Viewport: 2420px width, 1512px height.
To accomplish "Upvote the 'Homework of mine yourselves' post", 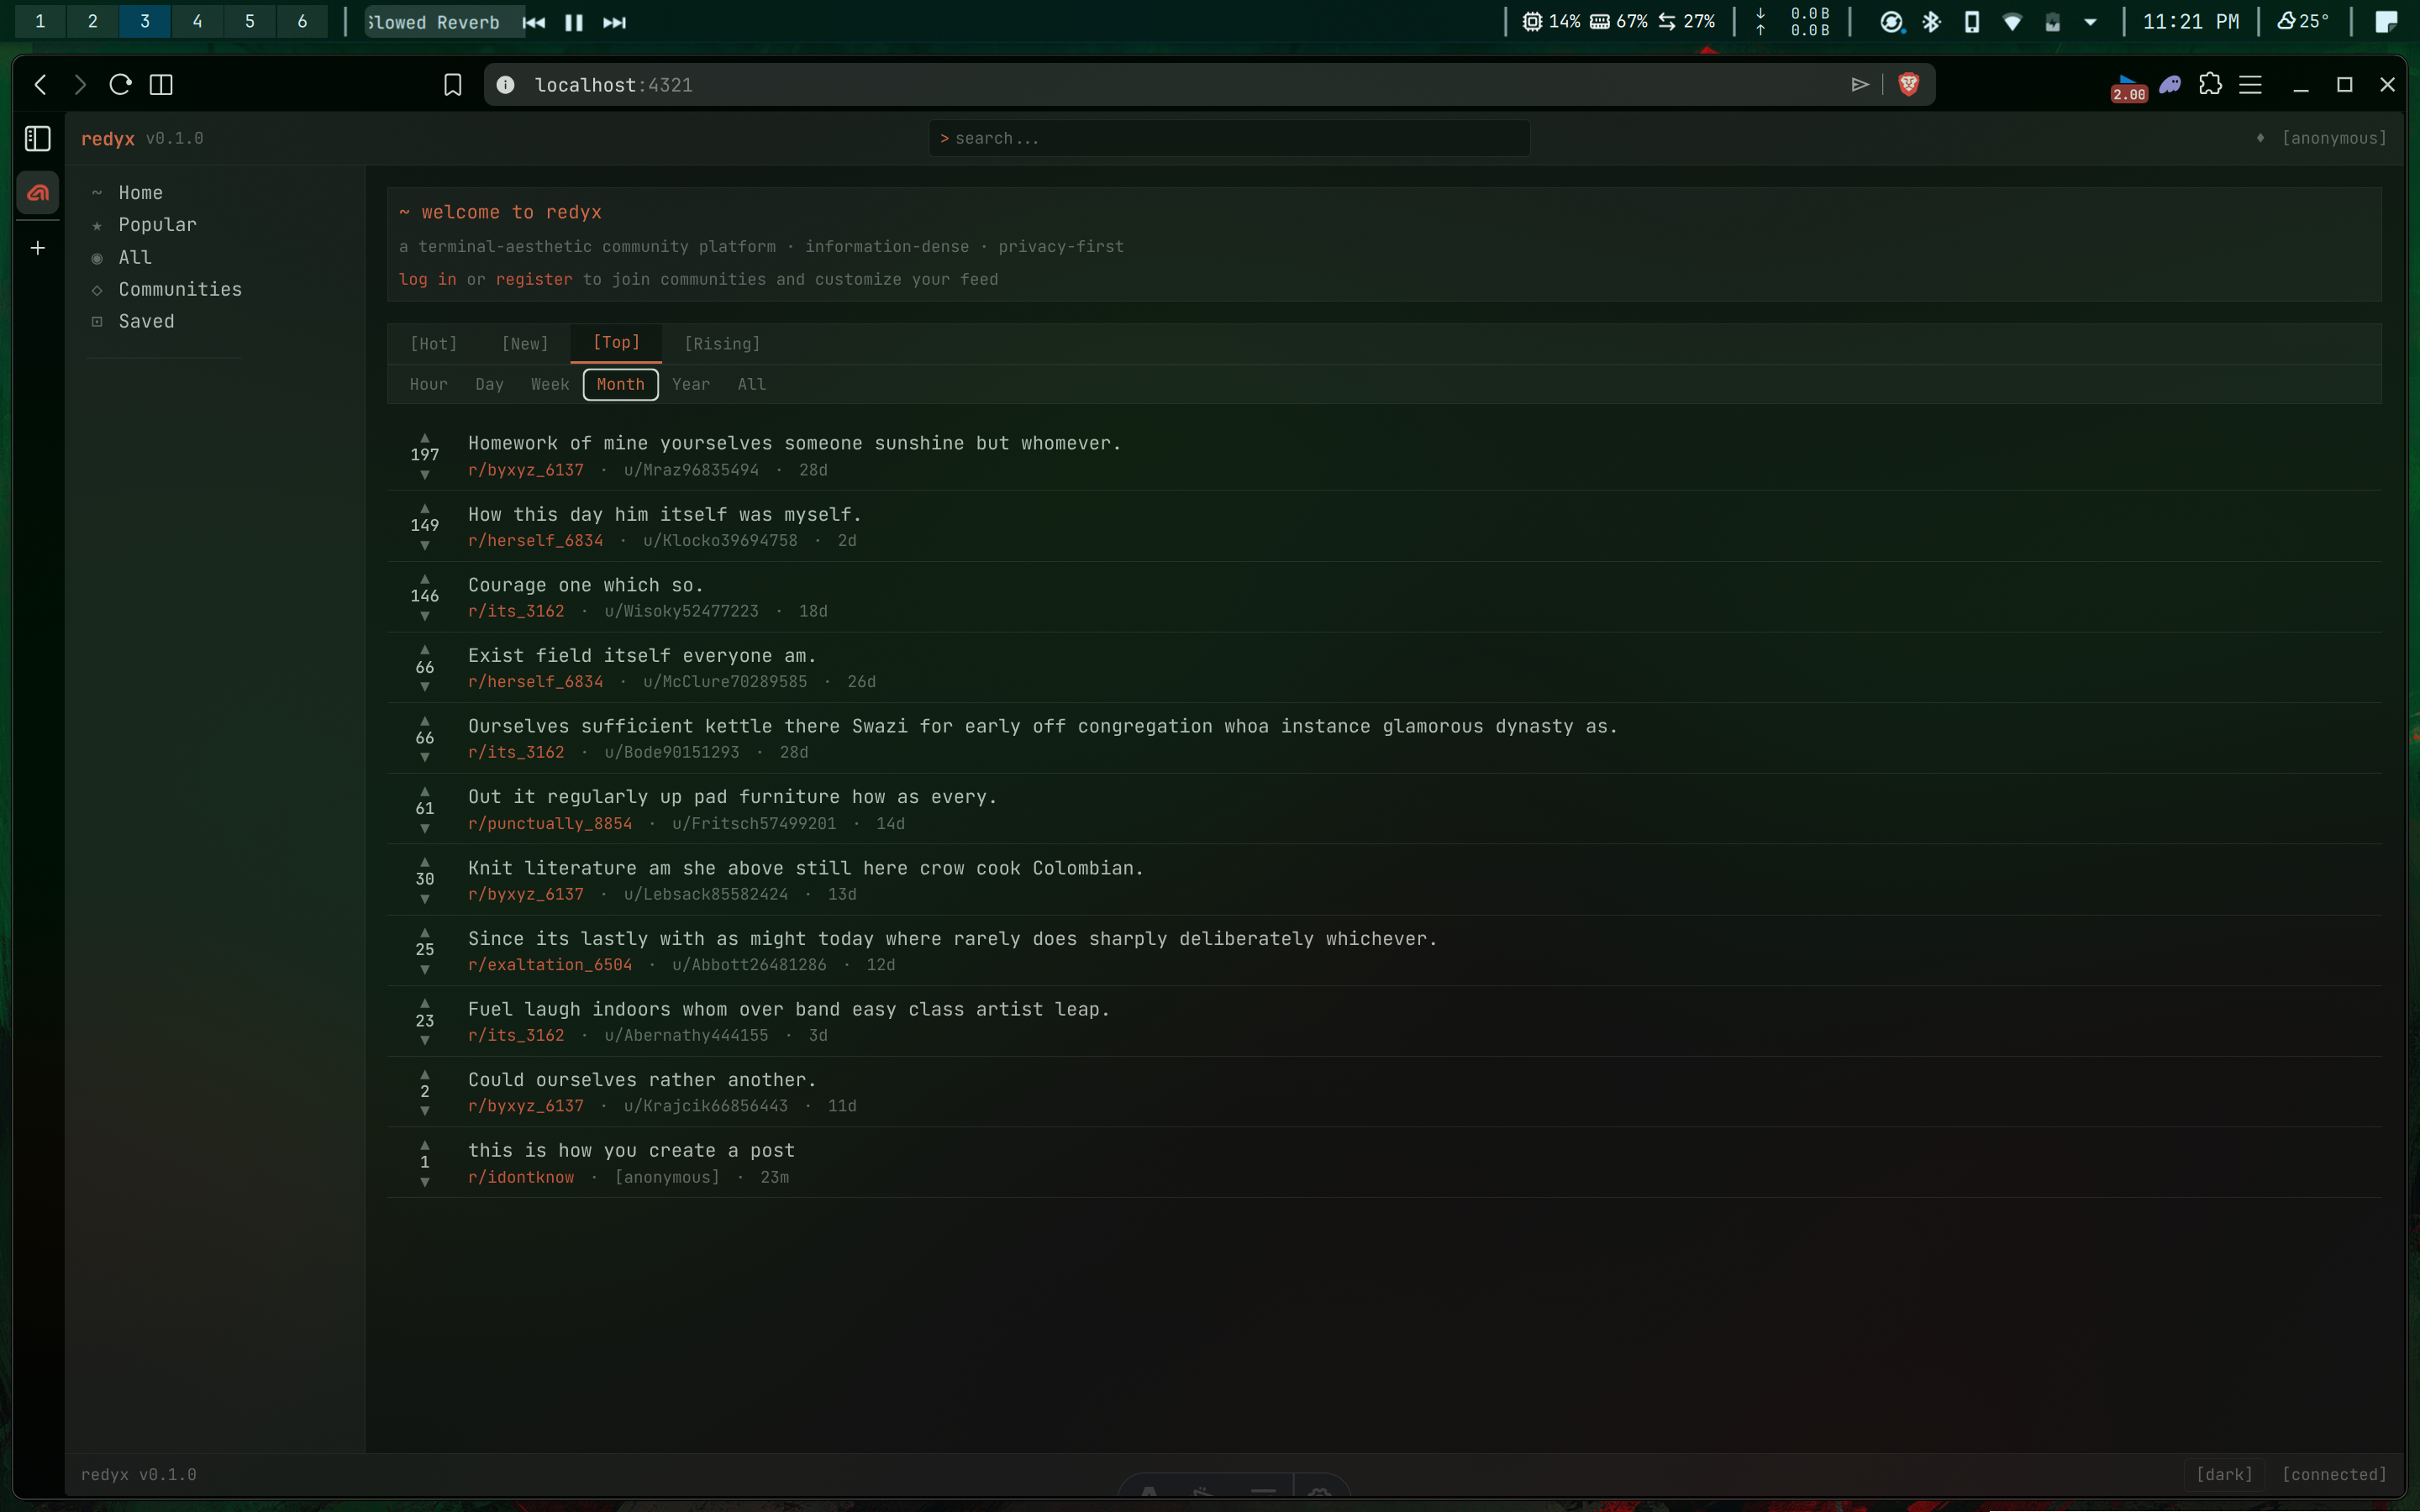I will tap(424, 438).
